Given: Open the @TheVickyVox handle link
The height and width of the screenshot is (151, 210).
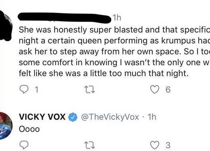Looking at the screenshot, I should click(110, 117).
